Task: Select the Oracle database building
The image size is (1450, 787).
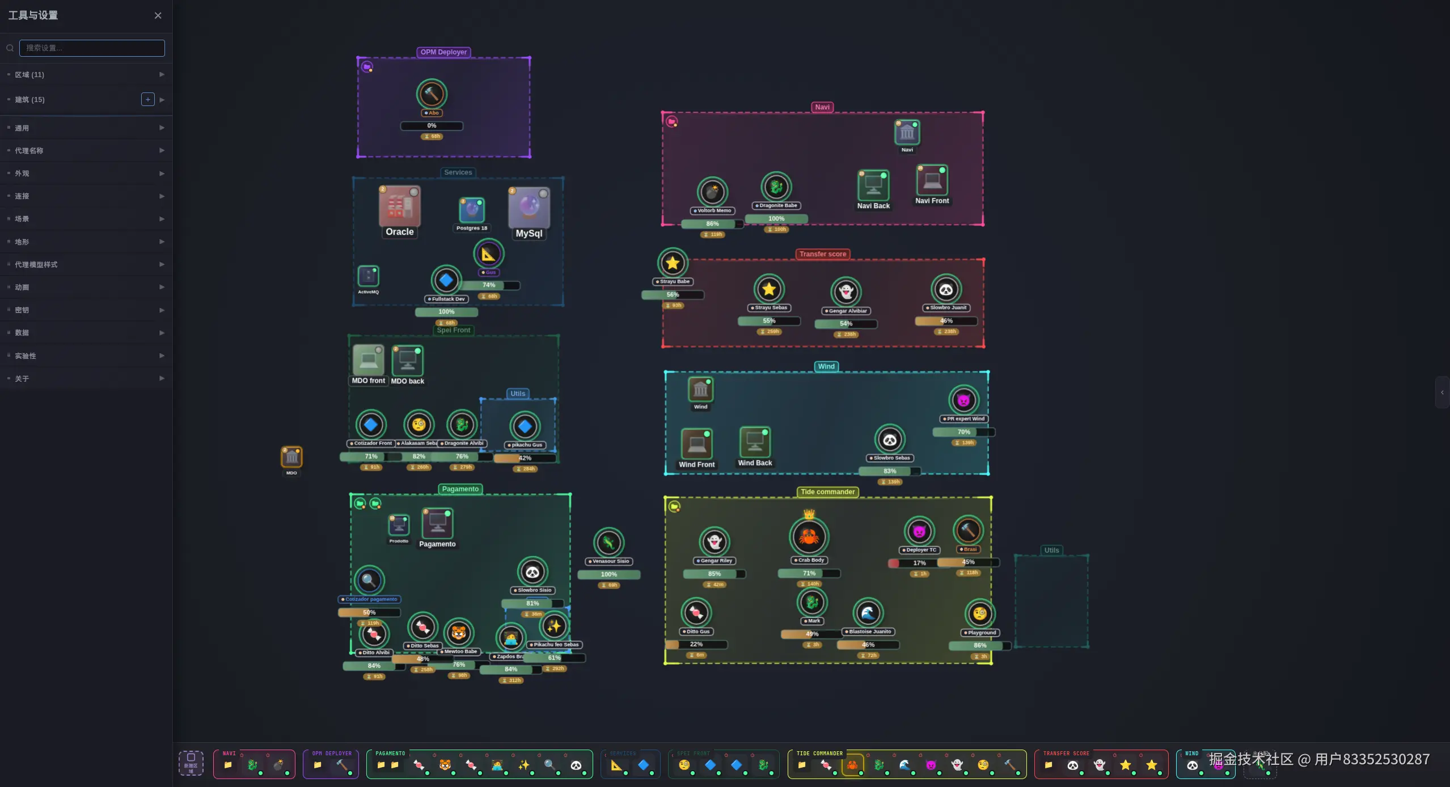Action: (x=399, y=206)
